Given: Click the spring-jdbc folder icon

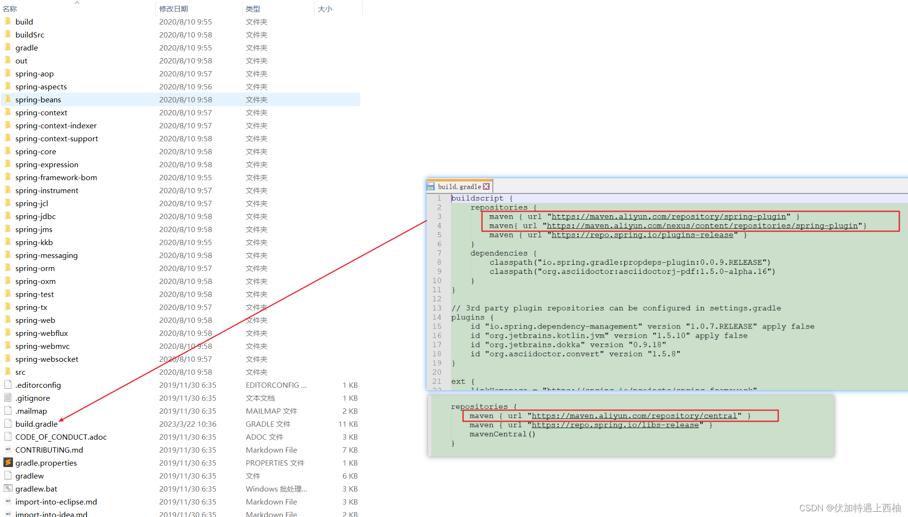Looking at the screenshot, I should tap(8, 216).
